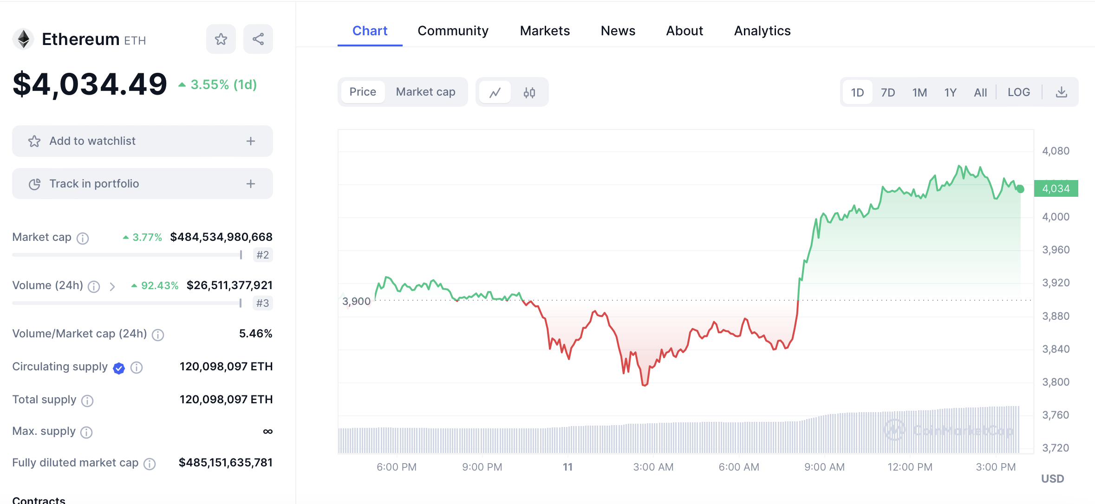Click info icon next to Total supply
The height and width of the screenshot is (504, 1095).
point(87,401)
